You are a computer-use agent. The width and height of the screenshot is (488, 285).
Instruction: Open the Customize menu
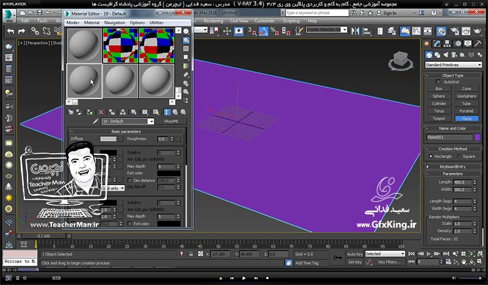(264, 21)
